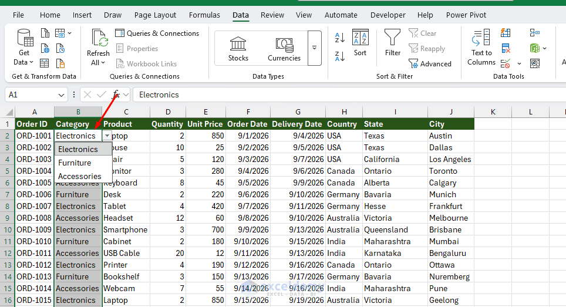This screenshot has width=566, height=307.
Task: Click the formula bar containing Electronics
Action: coord(349,95)
